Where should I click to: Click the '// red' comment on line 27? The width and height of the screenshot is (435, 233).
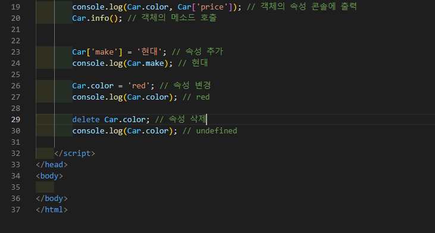[196, 97]
